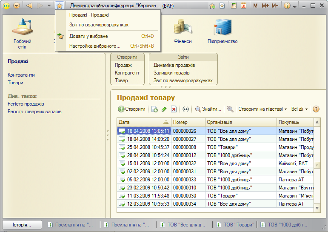
Task: Toggle the Favorites star button
Action: [x=60, y=6]
